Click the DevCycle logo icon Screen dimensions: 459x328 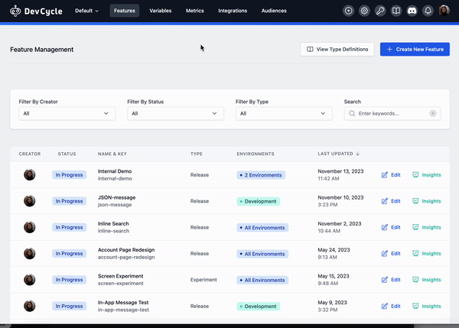[x=16, y=11]
